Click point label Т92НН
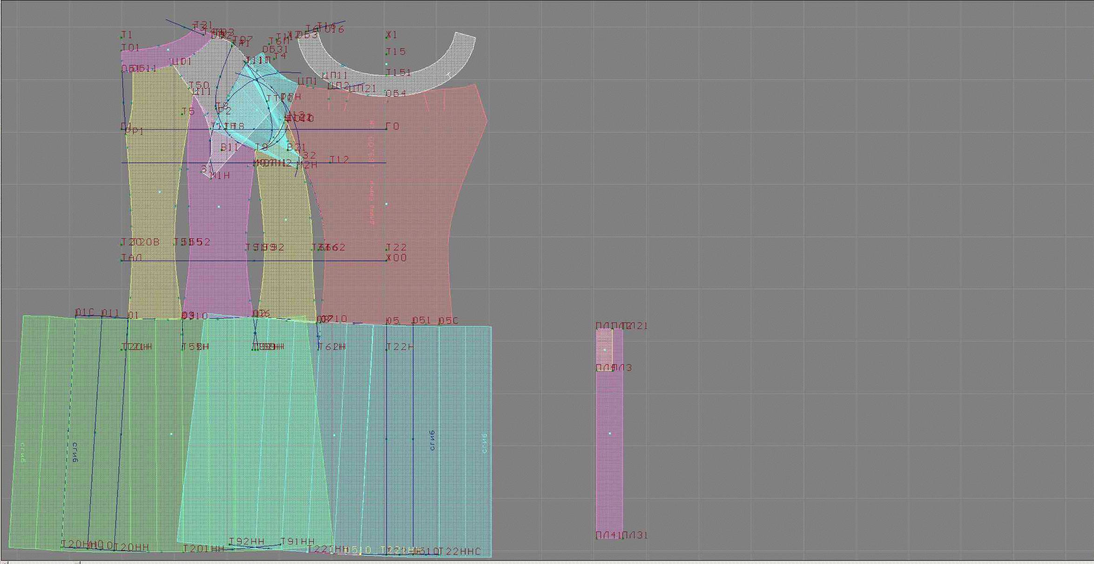Image resolution: width=1094 pixels, height=564 pixels. (x=247, y=542)
